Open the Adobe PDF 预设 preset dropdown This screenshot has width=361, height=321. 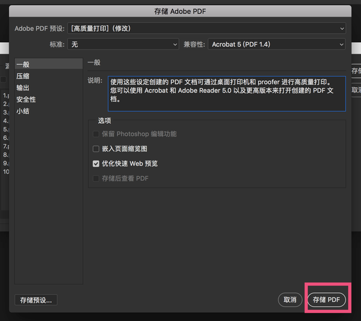click(206, 28)
